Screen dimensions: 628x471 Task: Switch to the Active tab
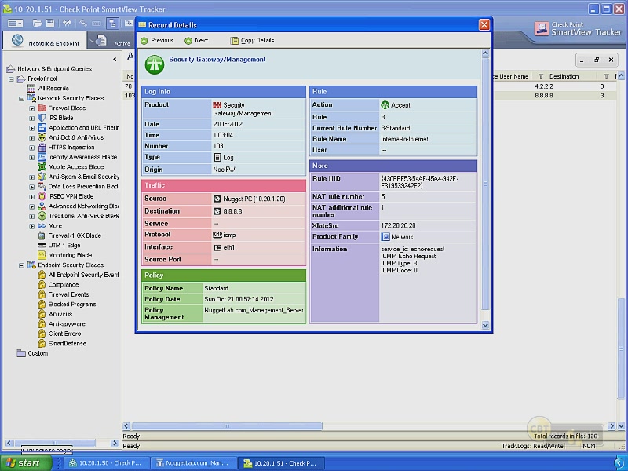[111, 42]
